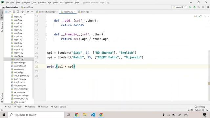Go to previous highlighted error arrow
This screenshot has width=210, height=118.
(x=205, y=16)
